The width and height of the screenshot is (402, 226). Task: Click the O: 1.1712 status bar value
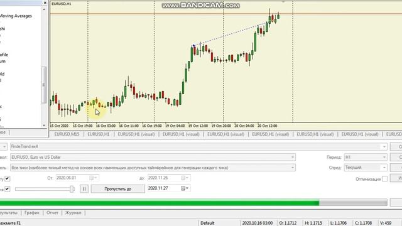click(288, 223)
